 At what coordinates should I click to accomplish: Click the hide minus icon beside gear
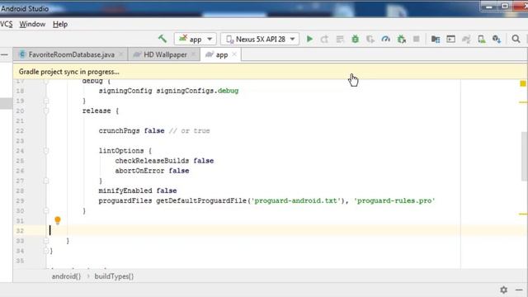[519, 290]
